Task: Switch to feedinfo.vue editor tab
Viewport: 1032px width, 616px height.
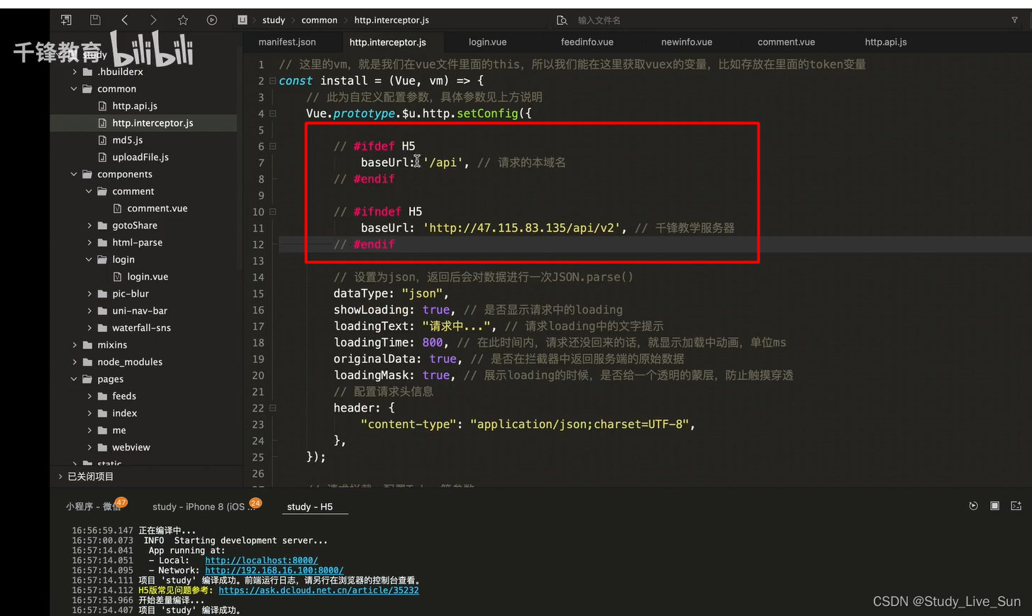Action: point(587,42)
